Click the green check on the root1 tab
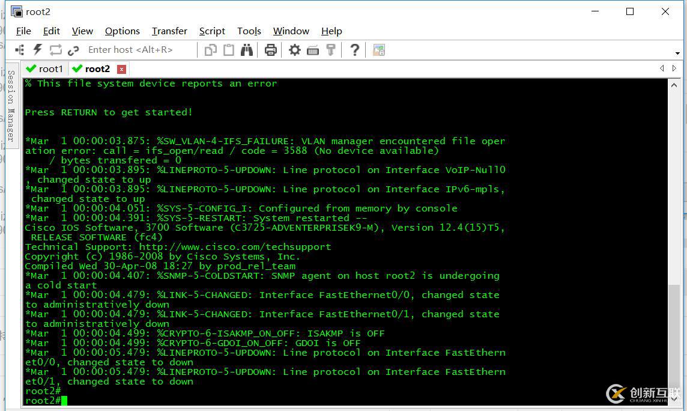687x411 pixels. coord(31,68)
